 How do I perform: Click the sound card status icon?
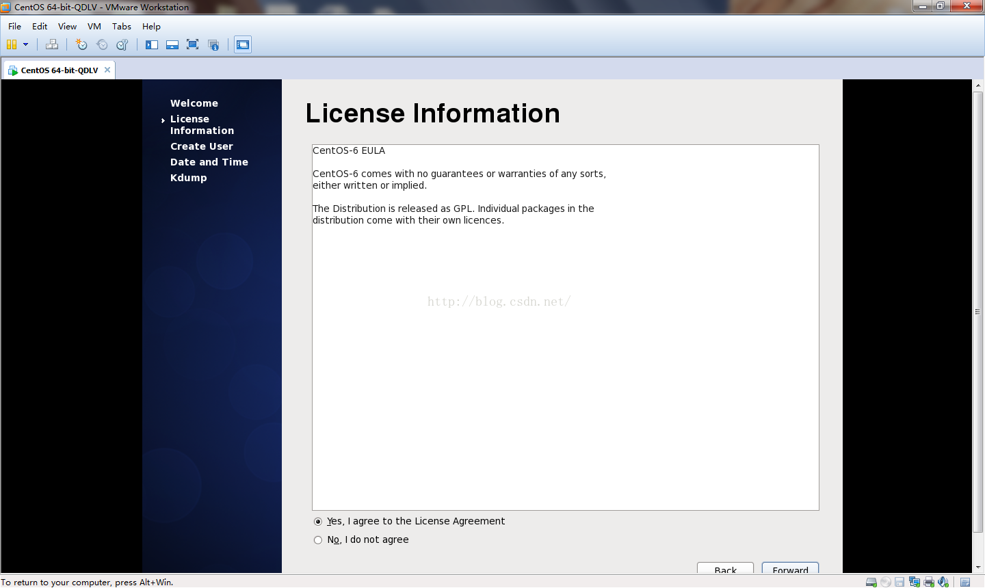coord(943,582)
